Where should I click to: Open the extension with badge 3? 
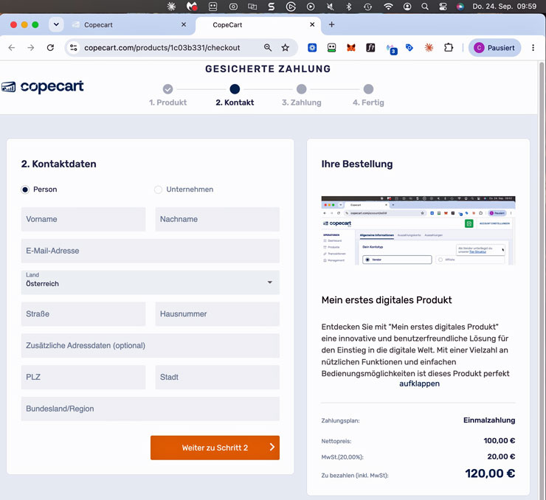click(x=391, y=49)
